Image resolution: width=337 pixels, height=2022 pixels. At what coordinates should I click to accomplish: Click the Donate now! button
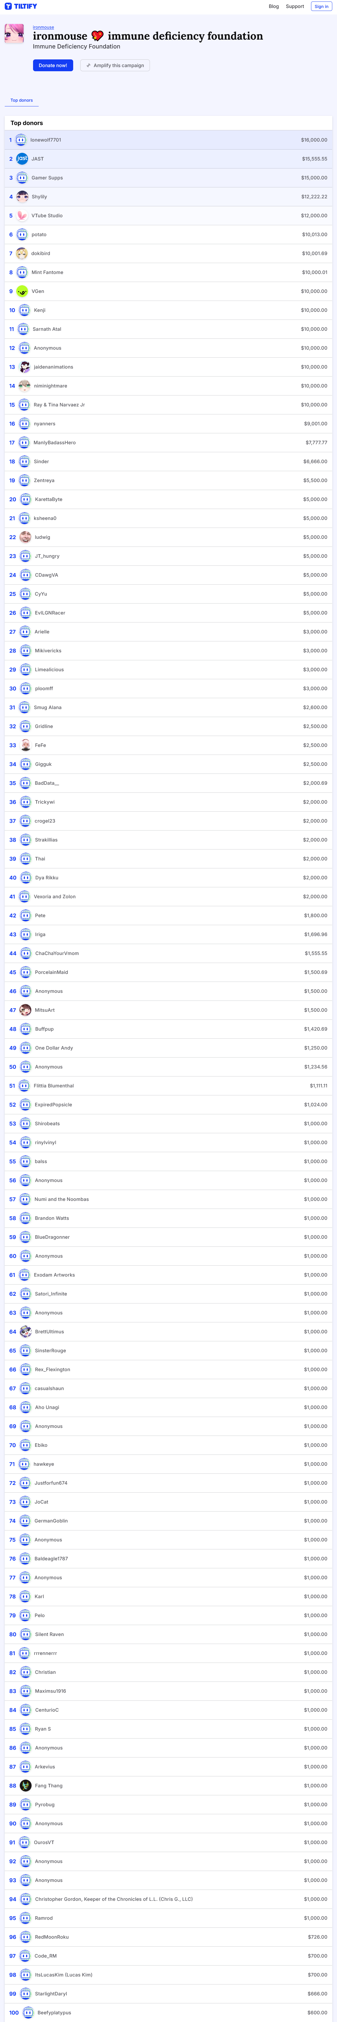(x=53, y=65)
